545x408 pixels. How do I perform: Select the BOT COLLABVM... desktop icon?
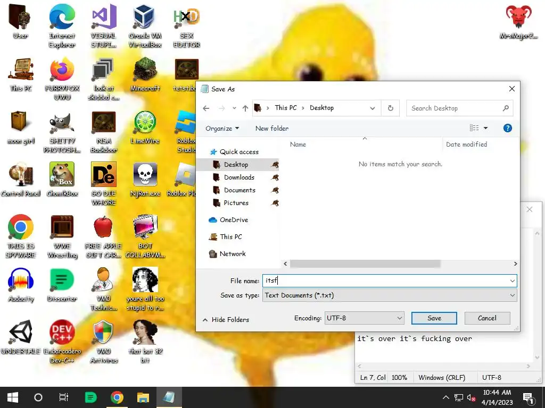pyautogui.click(x=145, y=236)
